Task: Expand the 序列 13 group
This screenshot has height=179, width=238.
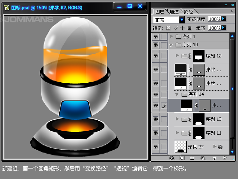Action: [177, 119]
